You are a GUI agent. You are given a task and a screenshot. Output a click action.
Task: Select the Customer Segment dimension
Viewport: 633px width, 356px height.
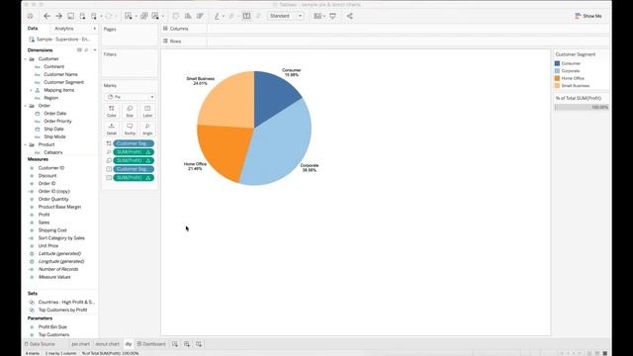click(63, 82)
